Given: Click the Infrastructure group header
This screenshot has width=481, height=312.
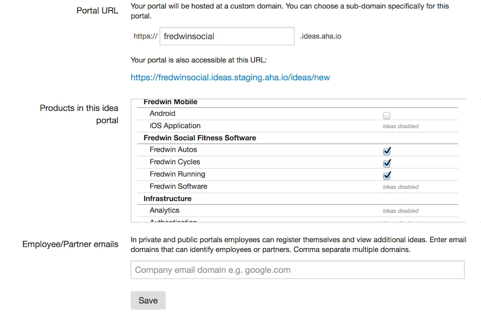Looking at the screenshot, I should [167, 199].
